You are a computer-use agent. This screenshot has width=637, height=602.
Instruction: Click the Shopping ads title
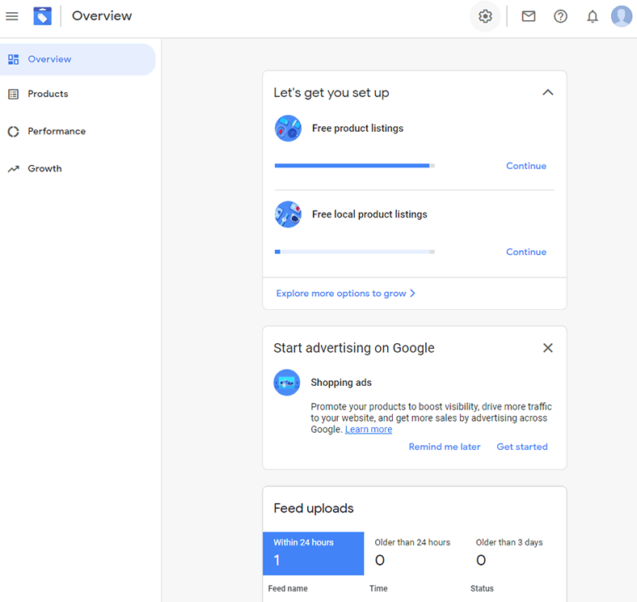[x=341, y=383]
